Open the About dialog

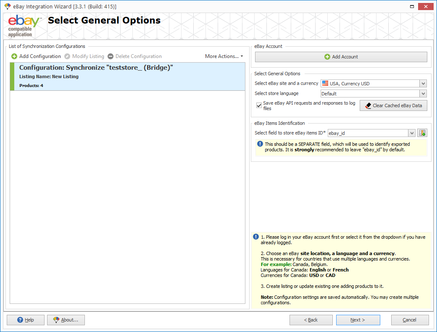point(66,320)
